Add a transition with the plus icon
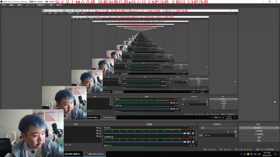Screen dimensions: 280x157 pyautogui.click(x=228, y=132)
